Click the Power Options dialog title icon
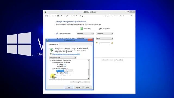Screen dimensions: 174x98 click(48, 40)
